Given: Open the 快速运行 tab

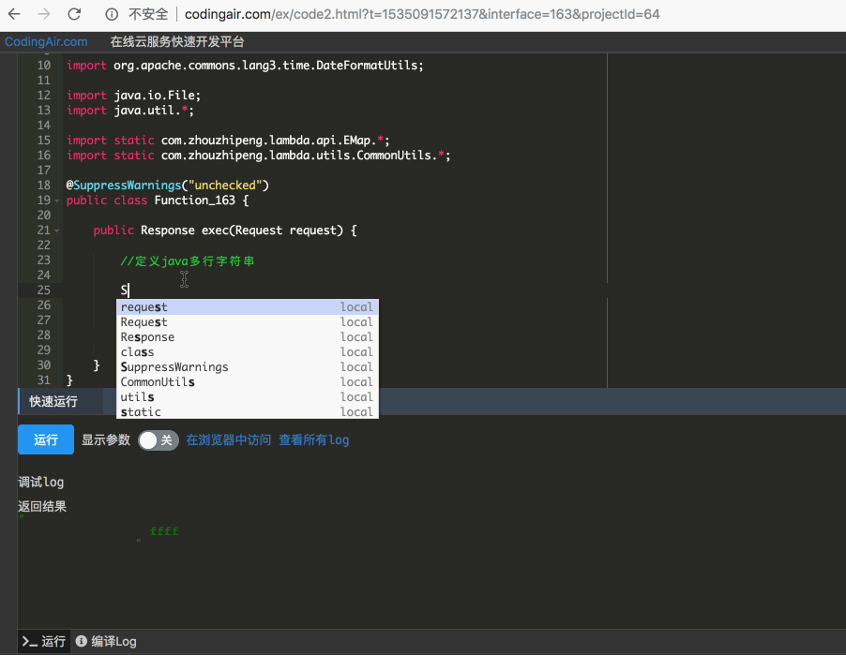Looking at the screenshot, I should click(53, 402).
